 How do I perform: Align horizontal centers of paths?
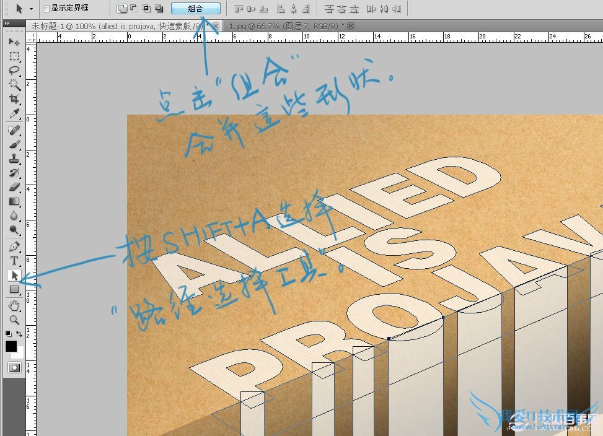(293, 9)
